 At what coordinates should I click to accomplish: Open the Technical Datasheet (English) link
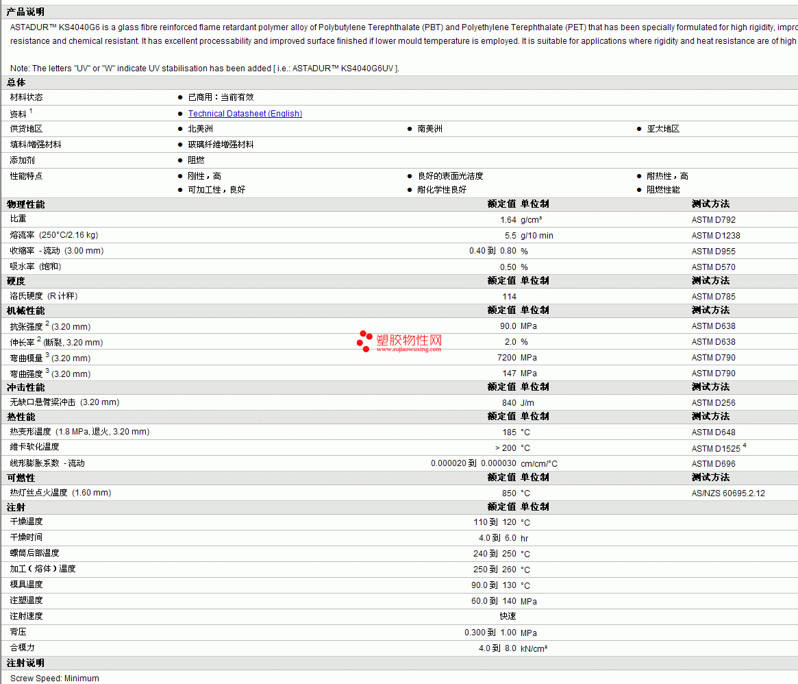click(245, 114)
